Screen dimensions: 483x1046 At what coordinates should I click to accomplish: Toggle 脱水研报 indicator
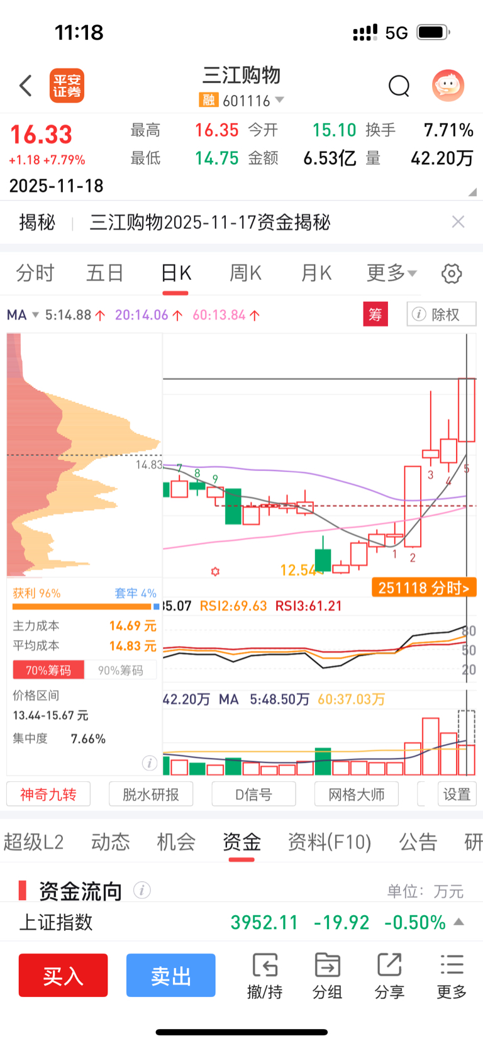pos(151,794)
